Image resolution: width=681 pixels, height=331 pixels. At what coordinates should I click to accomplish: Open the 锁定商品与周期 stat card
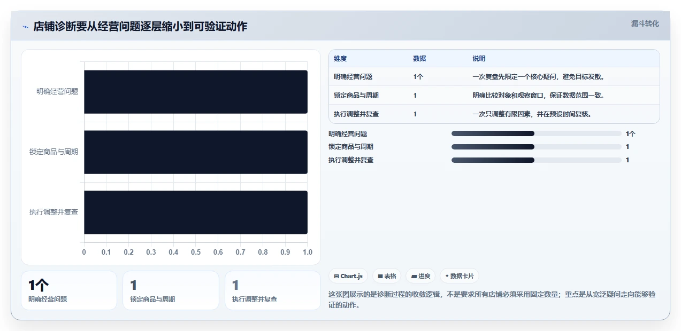click(171, 290)
